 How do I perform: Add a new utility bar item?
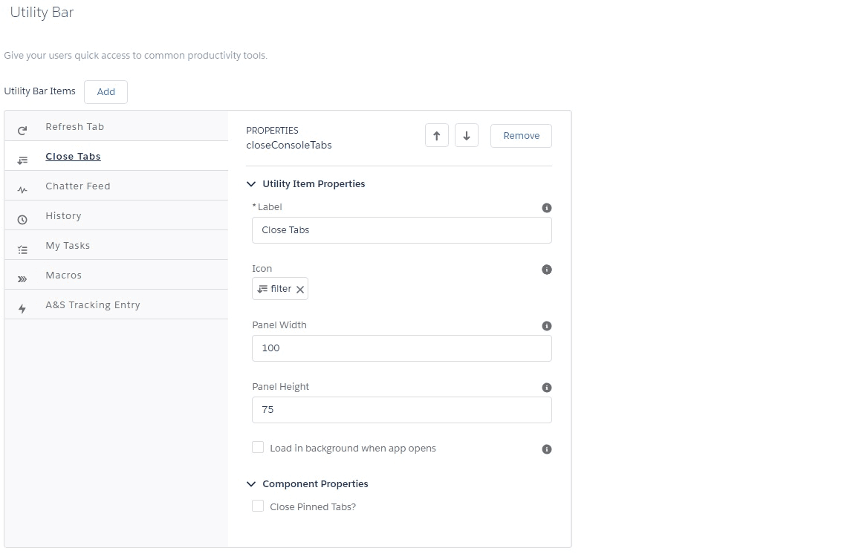click(x=106, y=92)
